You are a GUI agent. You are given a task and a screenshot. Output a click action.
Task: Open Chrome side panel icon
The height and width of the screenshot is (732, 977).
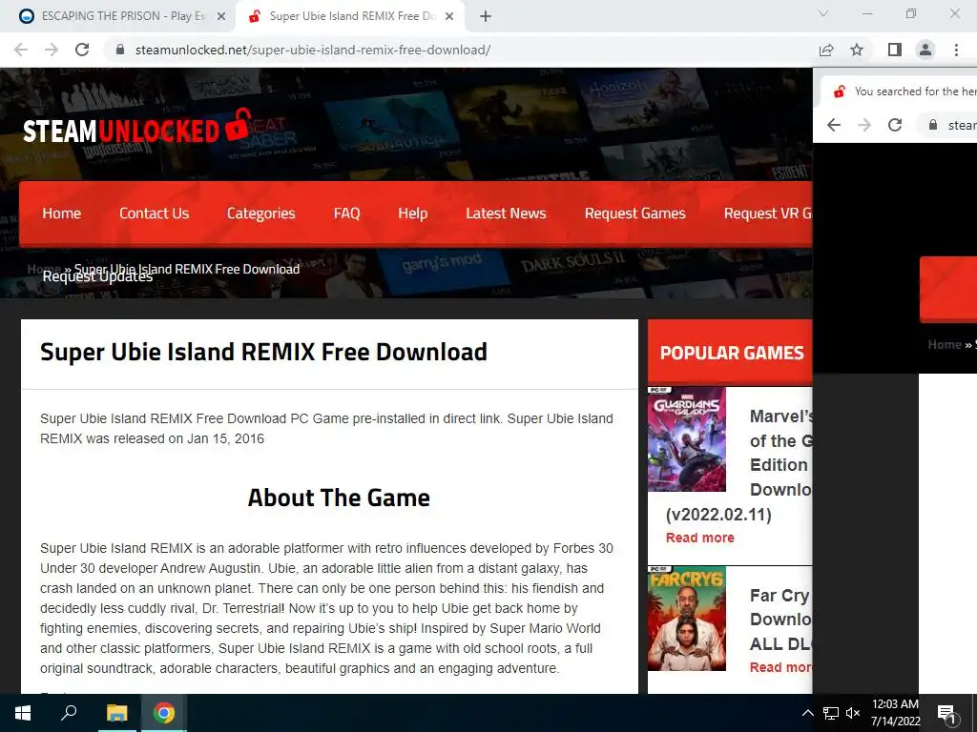(x=895, y=50)
